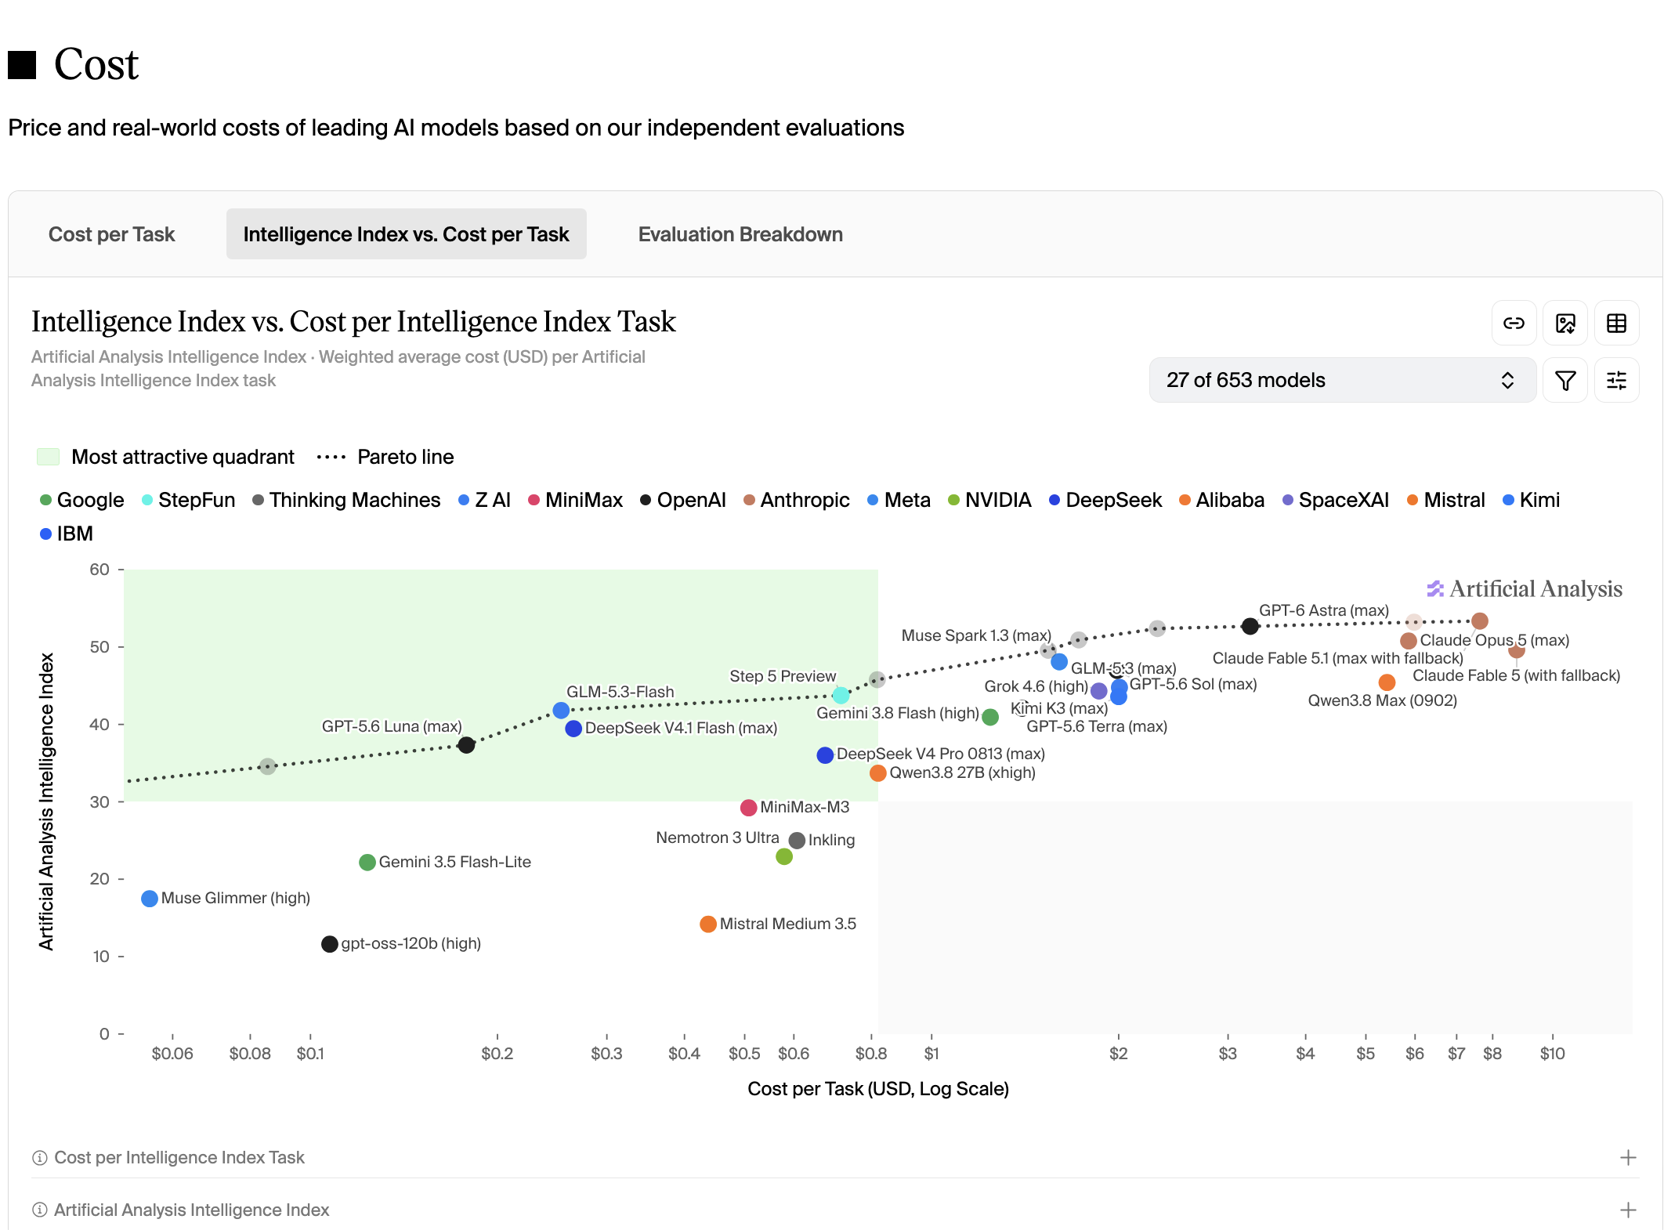Toggle OpenAI series in legend

click(682, 500)
